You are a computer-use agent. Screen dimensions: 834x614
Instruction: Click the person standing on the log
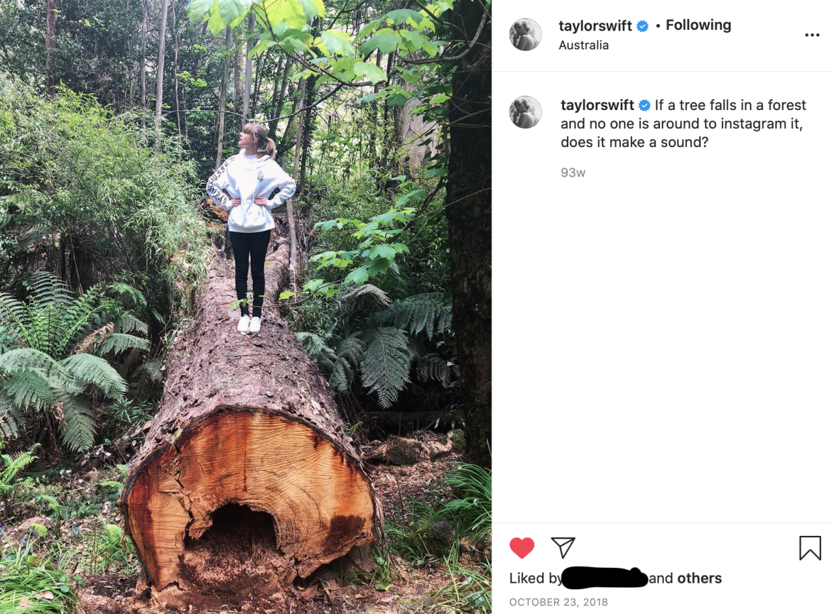click(x=251, y=221)
